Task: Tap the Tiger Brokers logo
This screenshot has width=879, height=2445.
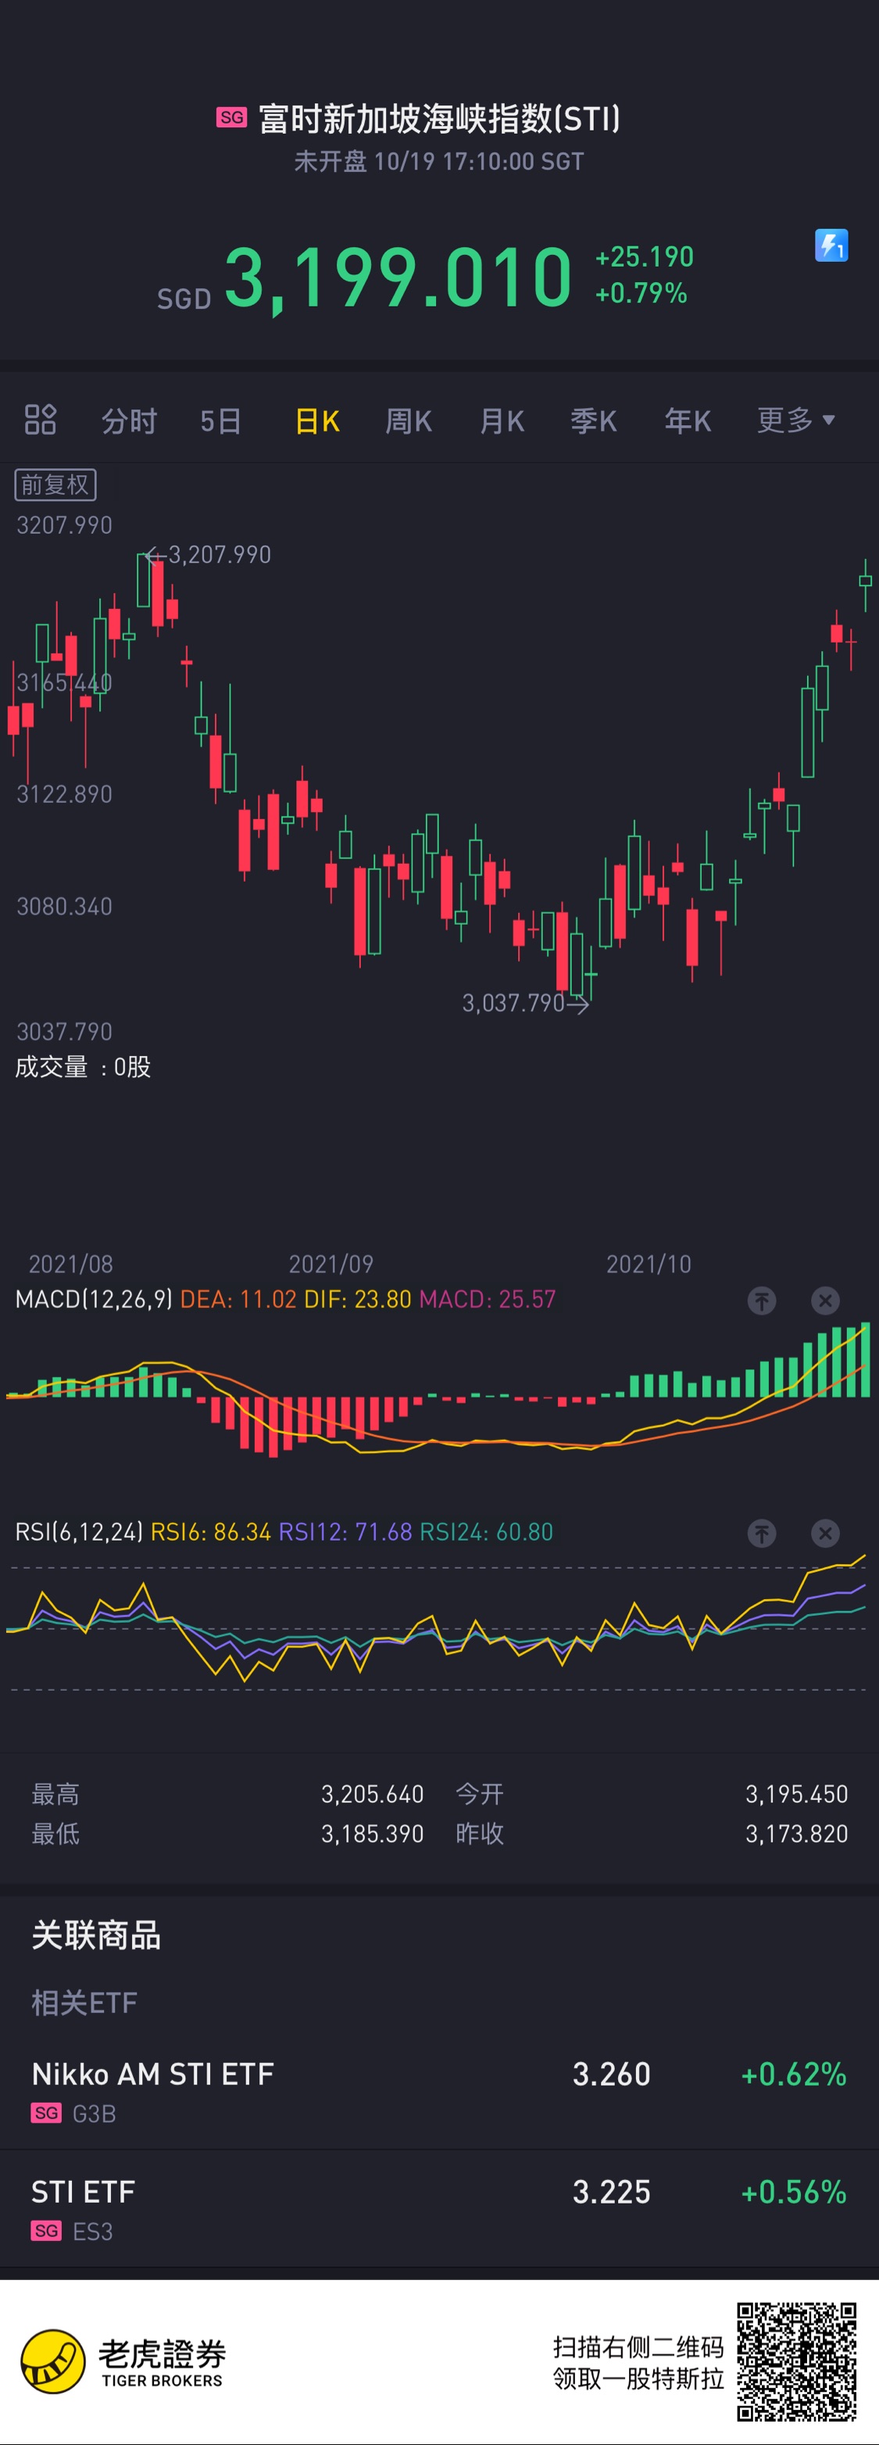Action: click(x=123, y=2361)
